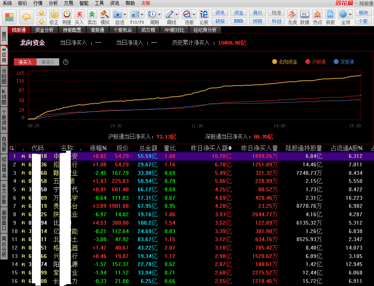Go back with the left arrow icon
The height and width of the screenshot is (286, 374).
point(26,16)
